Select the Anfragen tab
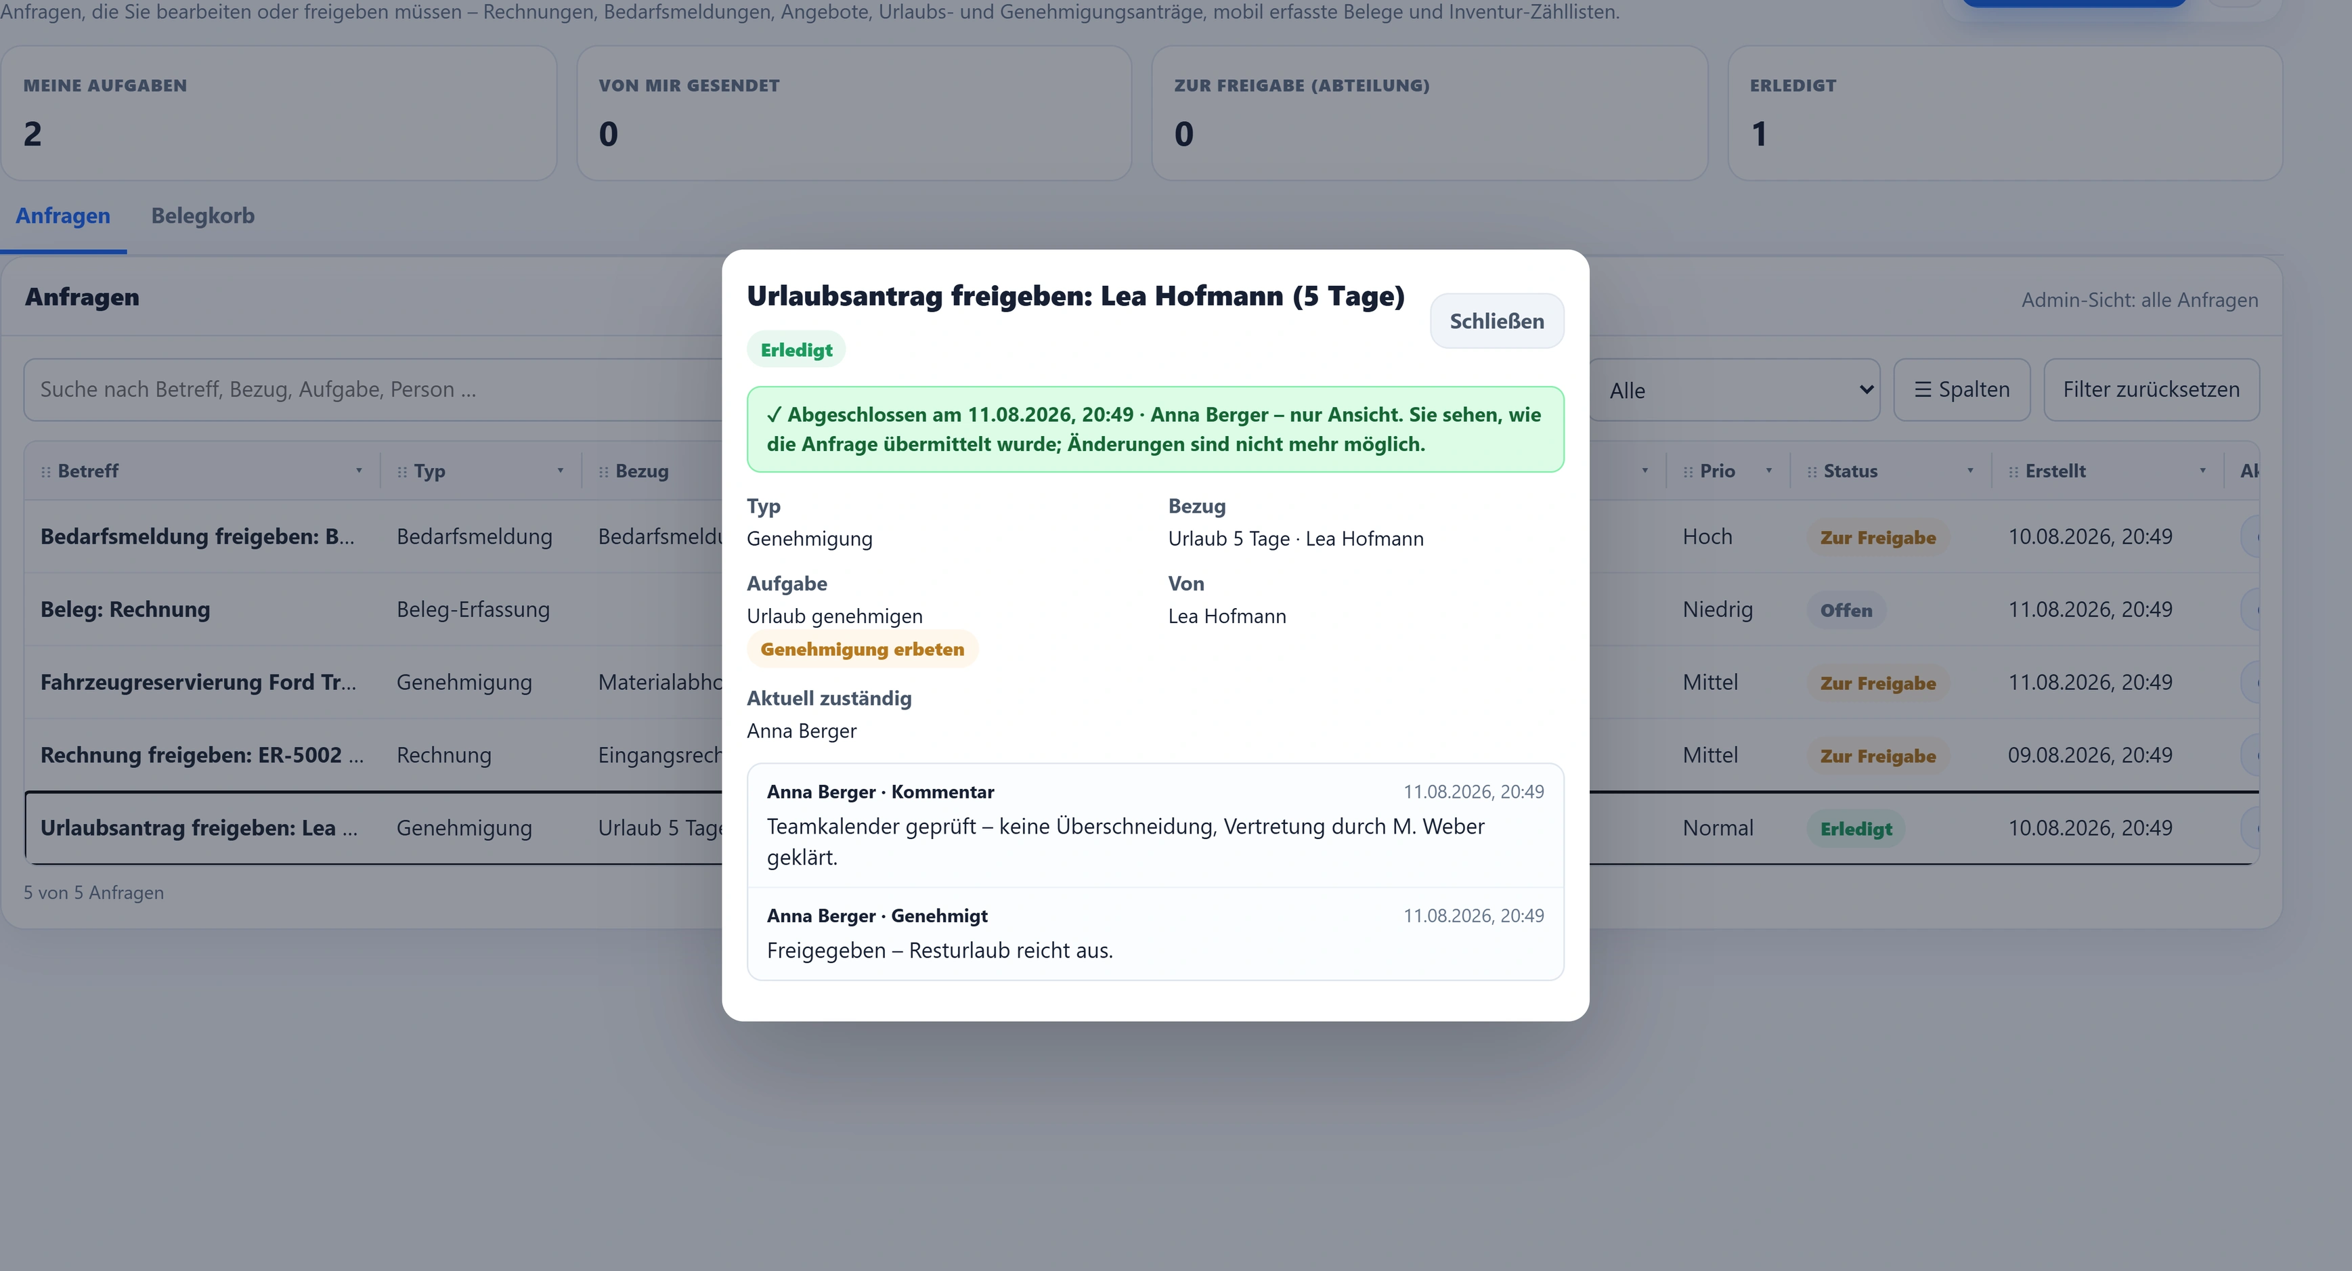2352x1271 pixels. coord(63,217)
